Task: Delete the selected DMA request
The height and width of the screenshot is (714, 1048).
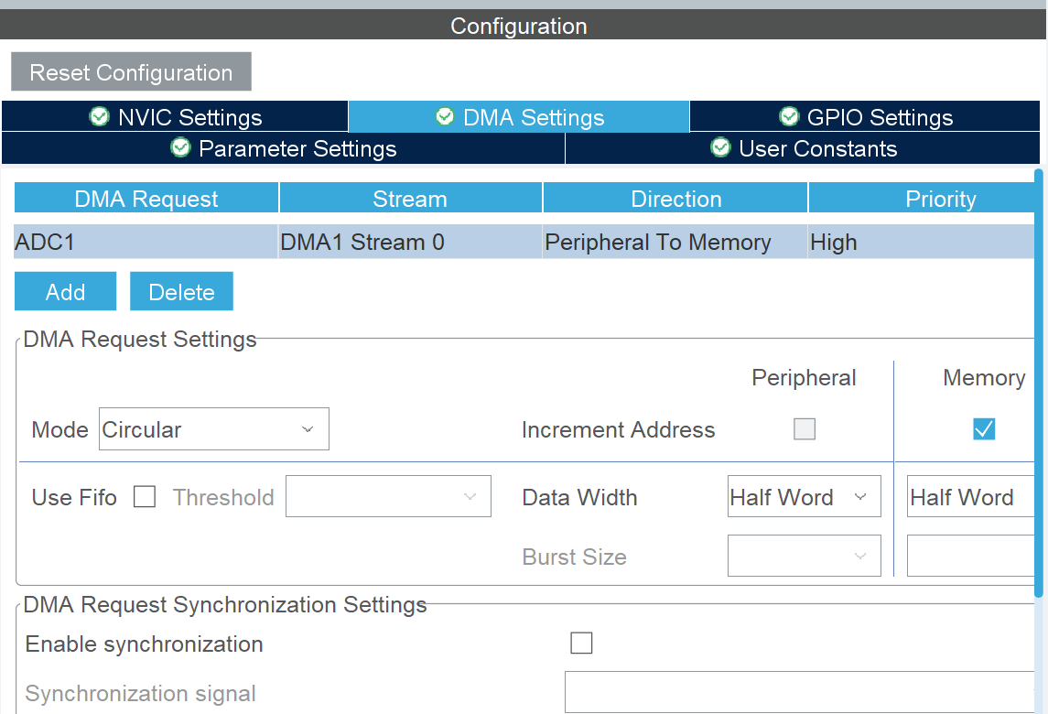Action: tap(181, 292)
